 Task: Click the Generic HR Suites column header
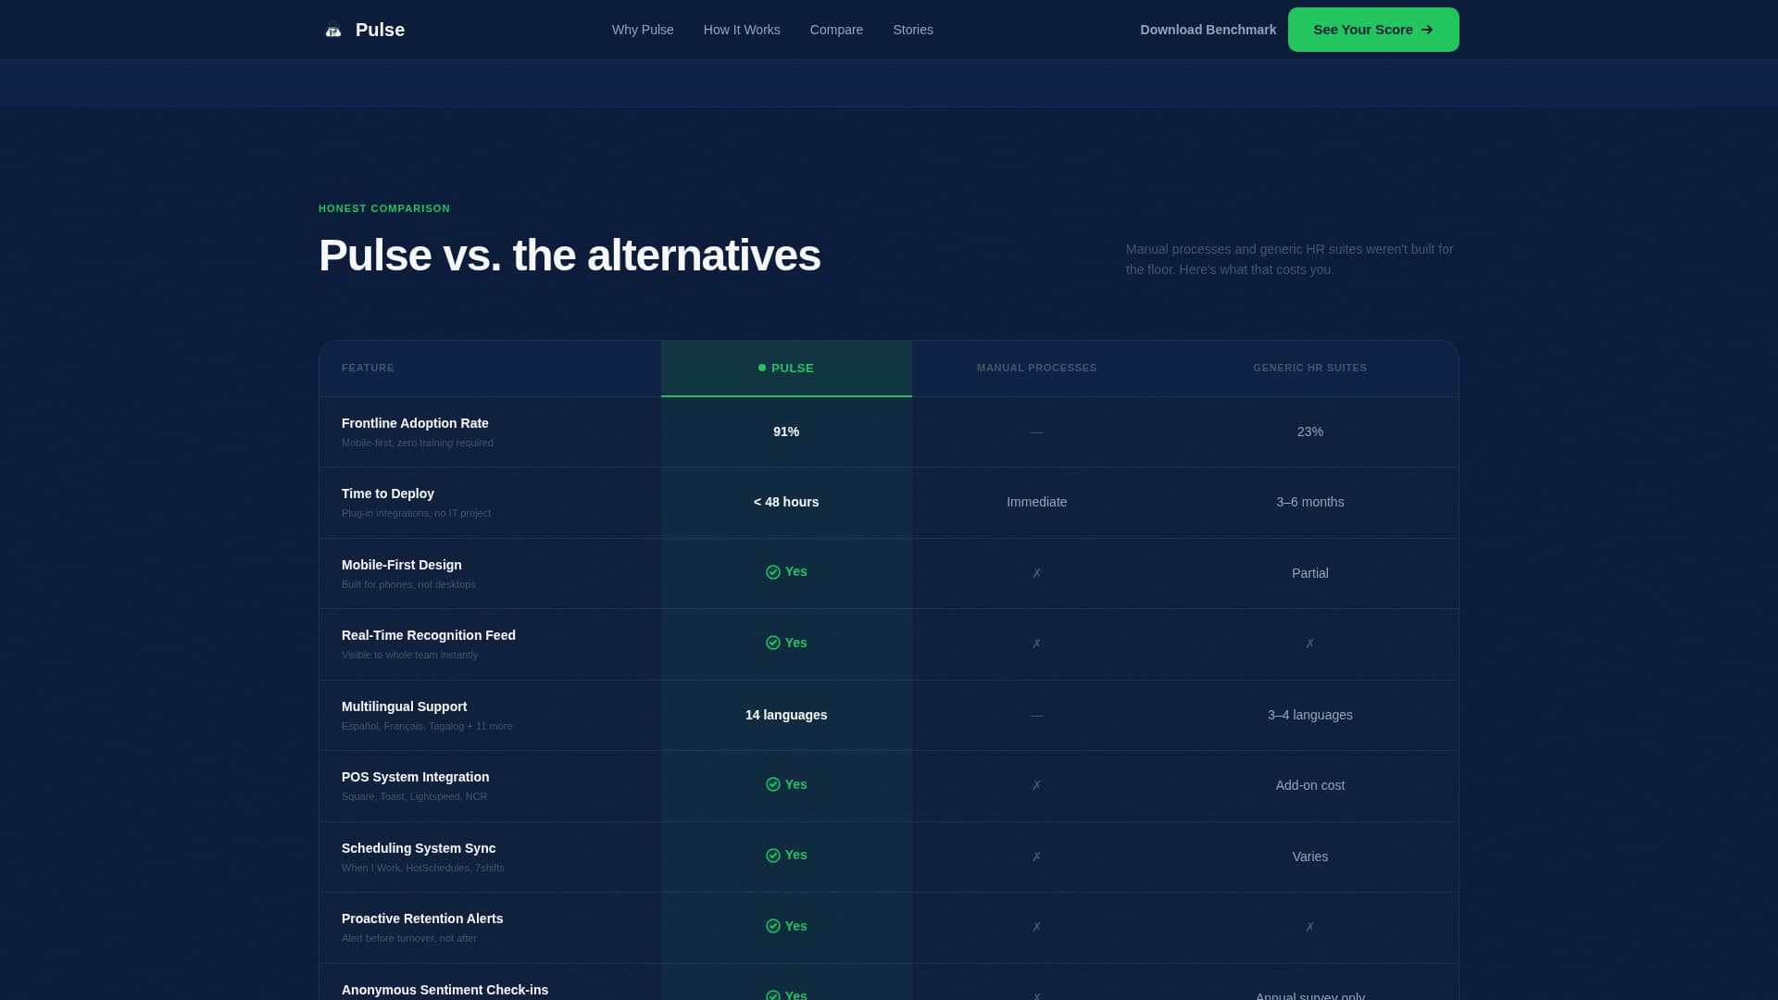1309,368
